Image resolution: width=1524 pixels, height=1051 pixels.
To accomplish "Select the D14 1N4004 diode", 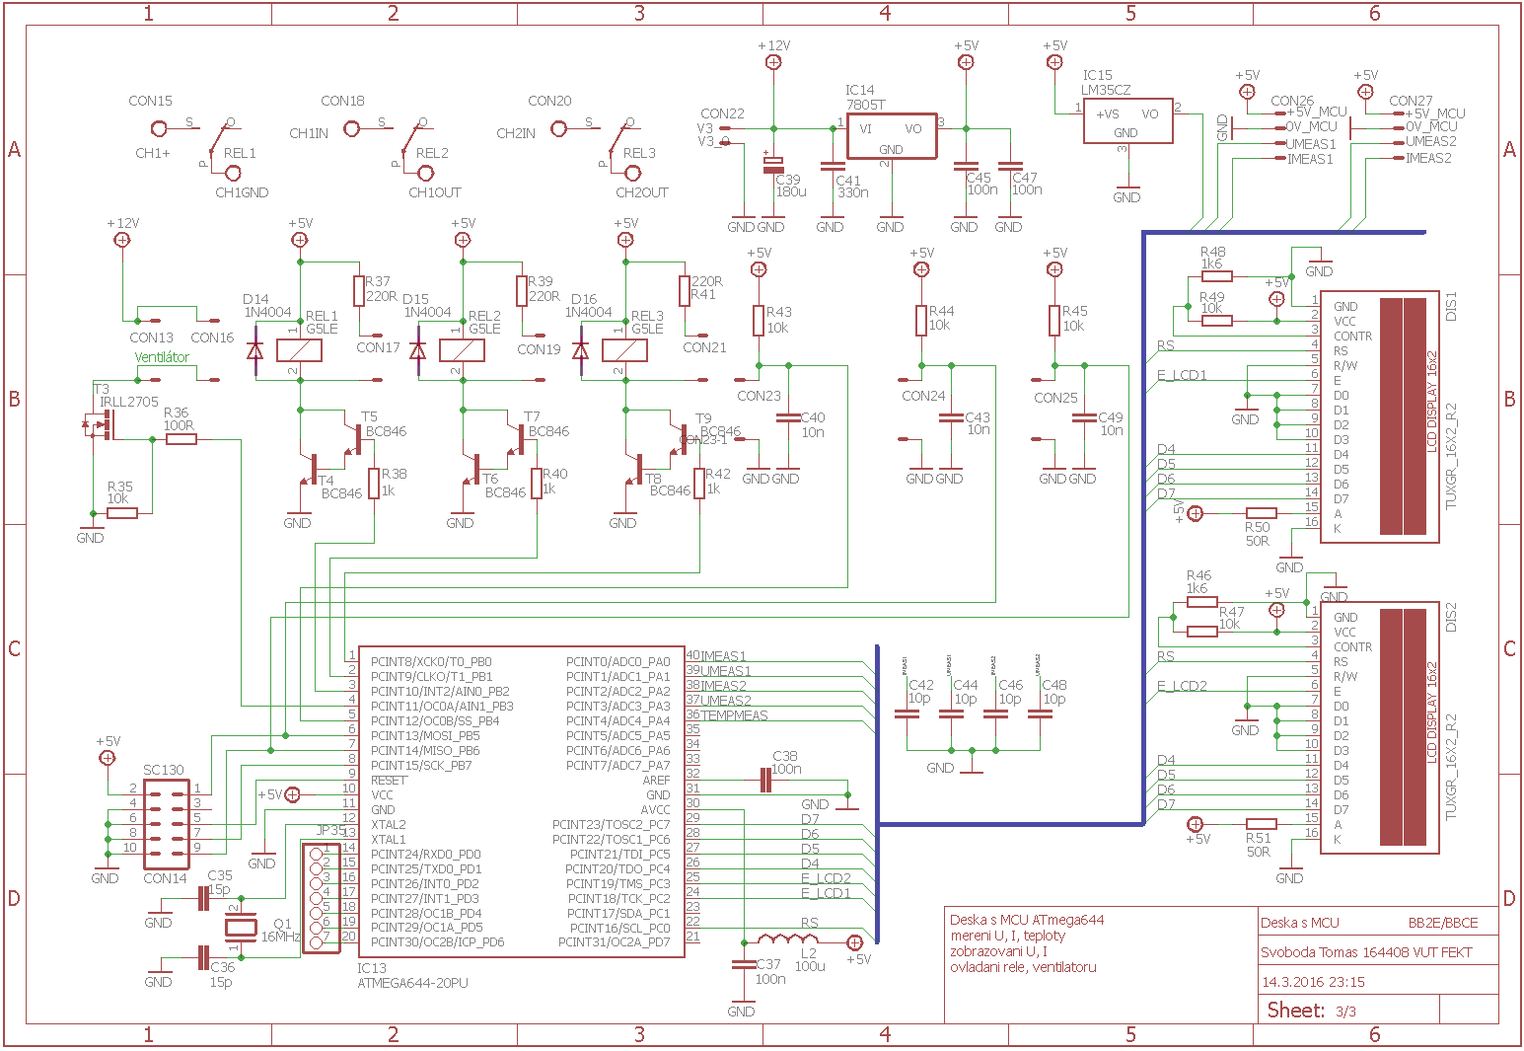I will point(254,350).
